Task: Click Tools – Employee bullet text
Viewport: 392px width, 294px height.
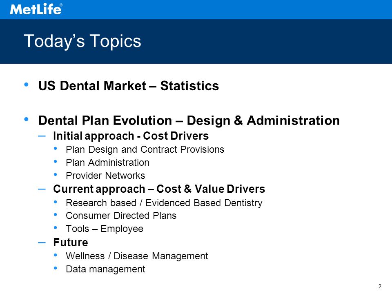Action: point(105,229)
